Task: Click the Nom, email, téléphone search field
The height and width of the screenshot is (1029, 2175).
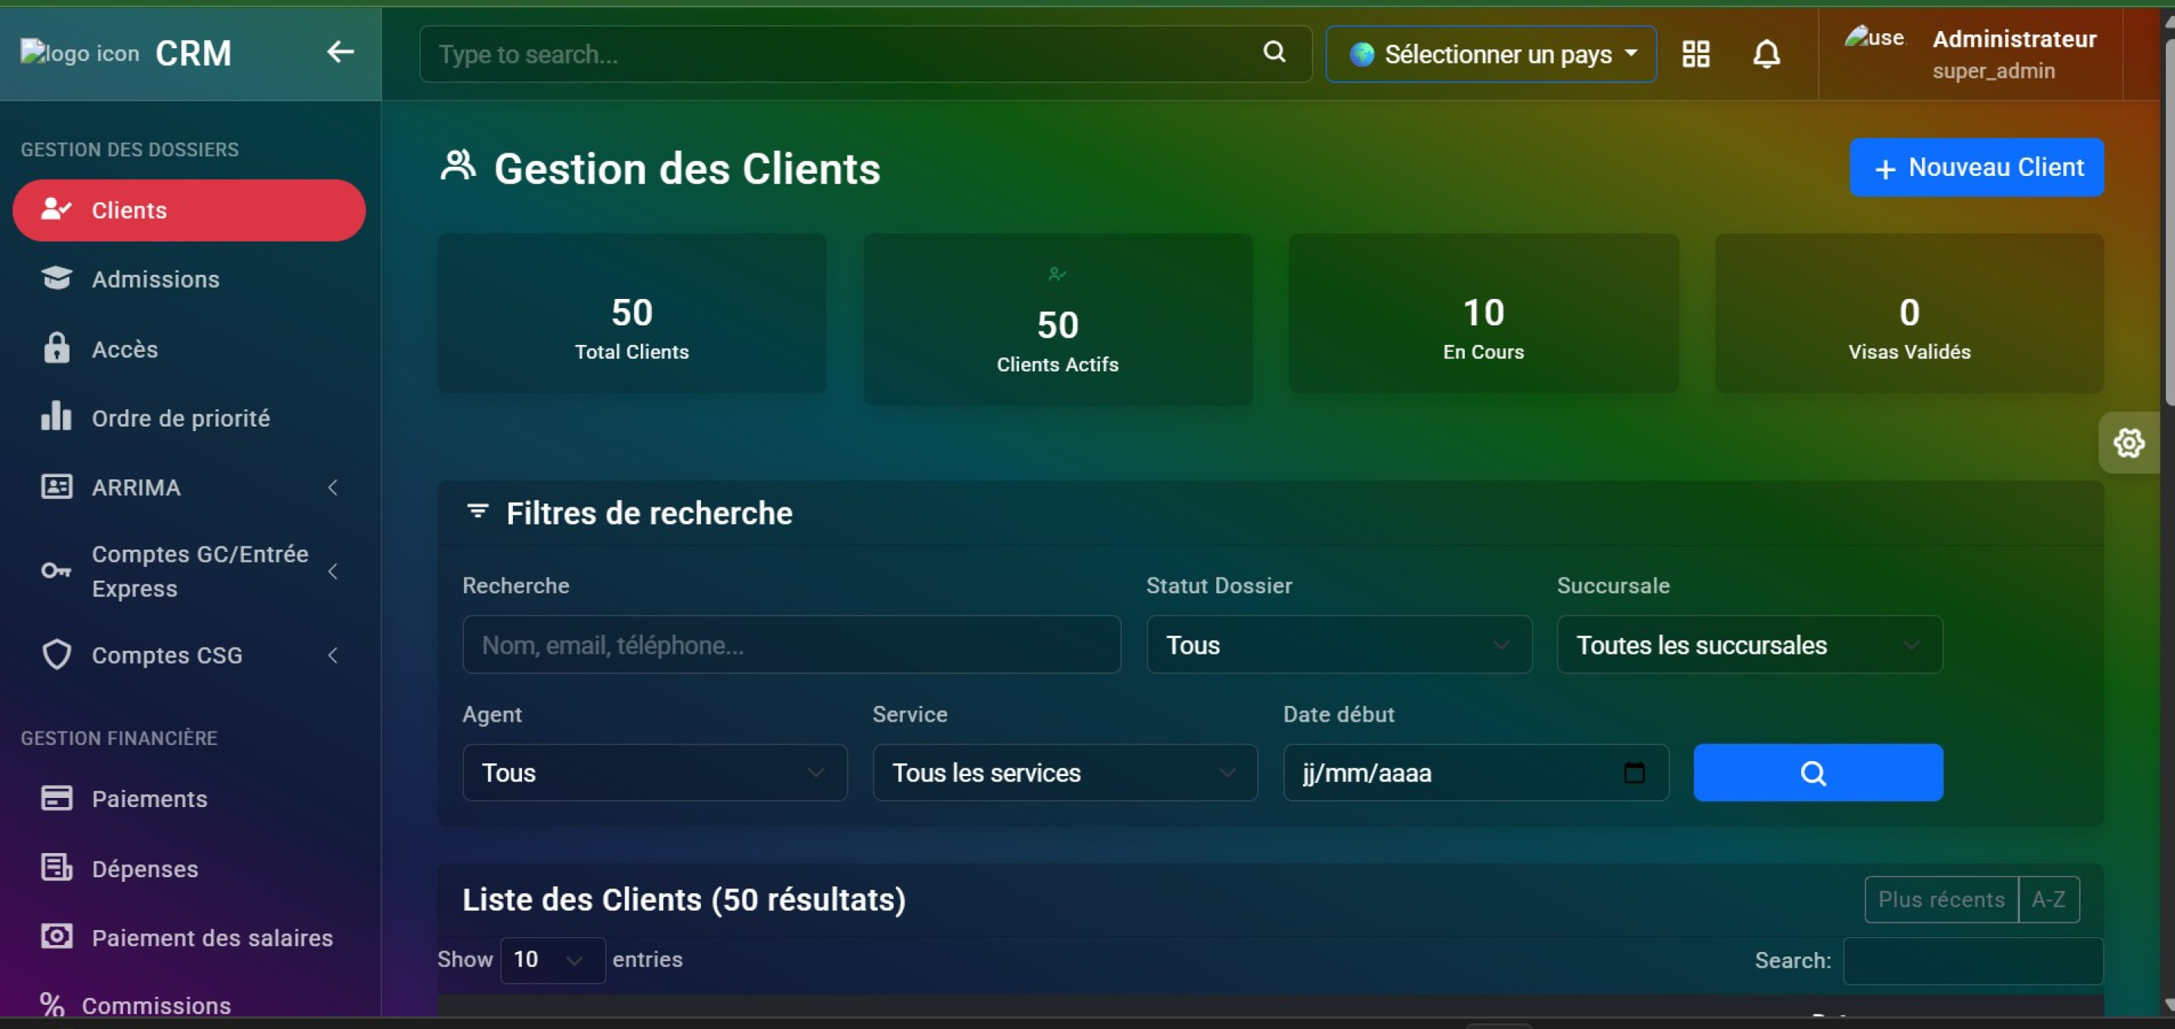Action: click(x=791, y=645)
